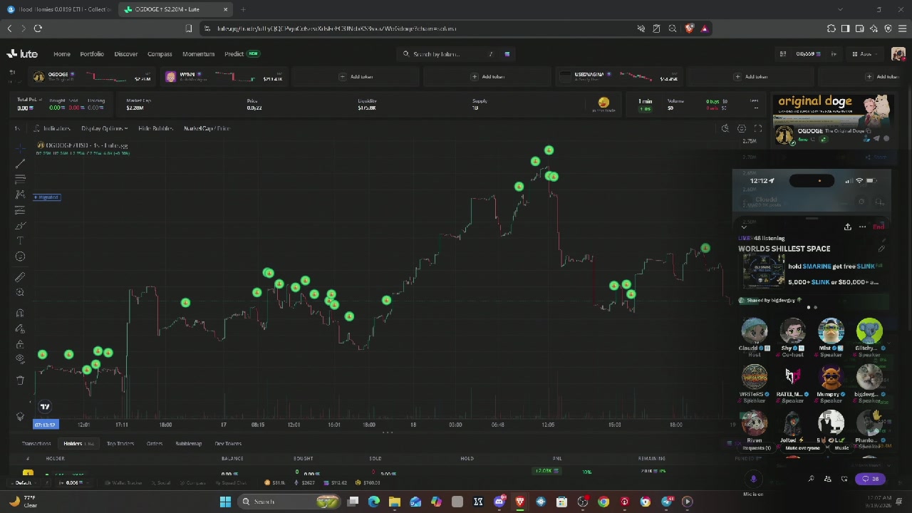Viewport: 912px width, 513px height.
Task: Open Cloudd host avatar in Space
Action: click(754, 331)
